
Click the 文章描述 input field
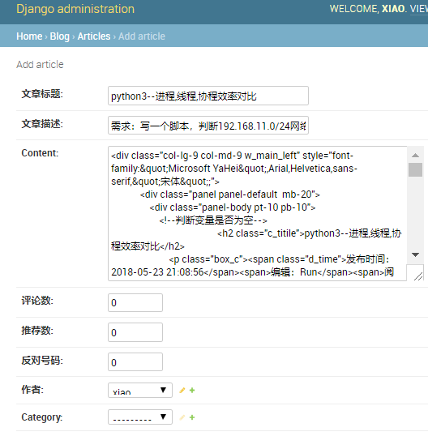[208, 126]
